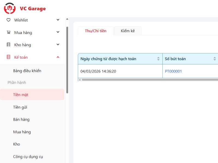218x163 pixels.
Task: Go to Công cụ dụng cụ section
Action: [x=28, y=157]
